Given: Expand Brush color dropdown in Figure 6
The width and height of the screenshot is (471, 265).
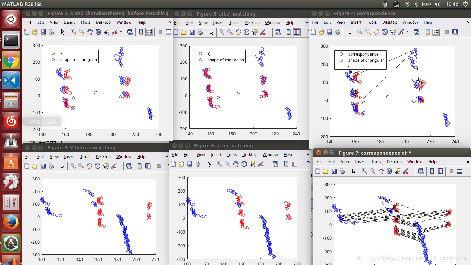Looking at the screenshot, I should [x=267, y=164].
